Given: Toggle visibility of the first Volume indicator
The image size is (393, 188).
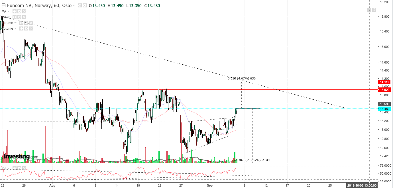Looking at the screenshot, I should (x=21, y=23).
